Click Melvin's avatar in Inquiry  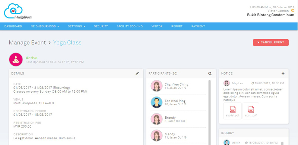pos(226,142)
